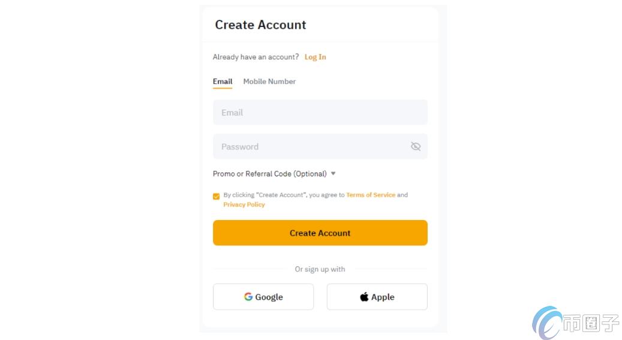Uncheck the terms agreement checkbox
Viewport: 622px width, 340px height.
point(216,196)
